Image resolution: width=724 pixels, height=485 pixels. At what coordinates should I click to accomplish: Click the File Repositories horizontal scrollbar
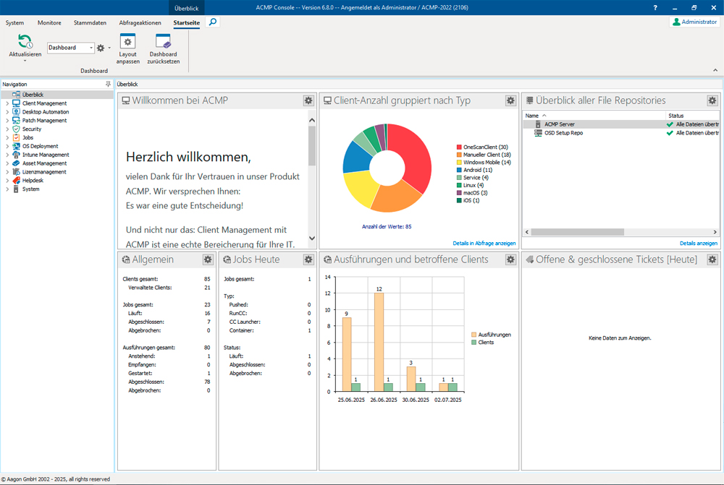click(578, 232)
